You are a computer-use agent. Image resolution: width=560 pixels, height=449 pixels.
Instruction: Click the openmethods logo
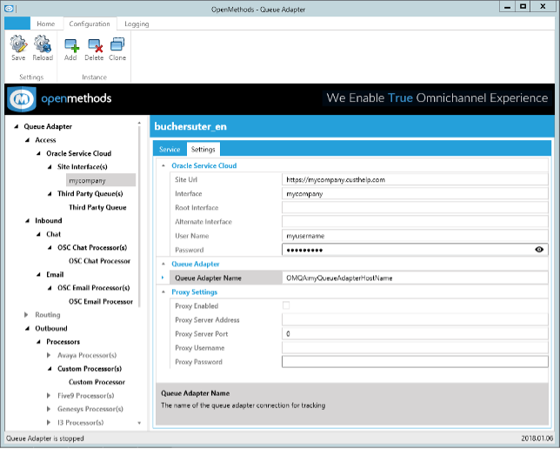tap(60, 98)
